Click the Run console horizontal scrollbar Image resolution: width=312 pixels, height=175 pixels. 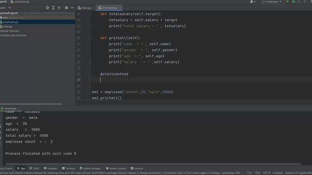[153, 164]
